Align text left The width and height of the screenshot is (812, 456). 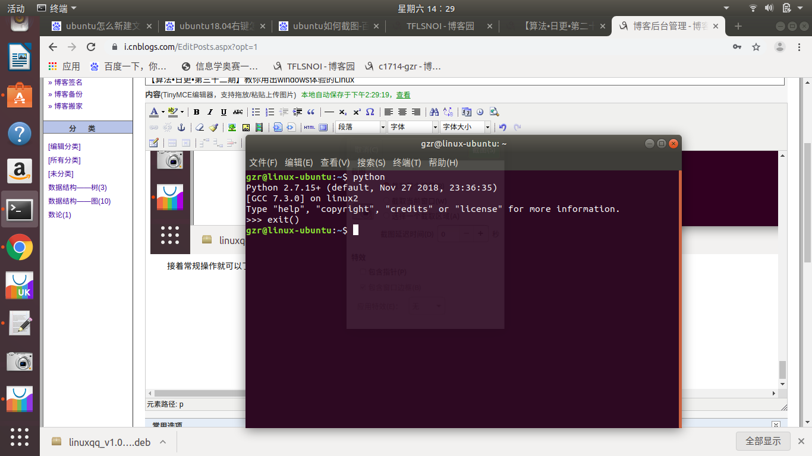coord(389,112)
